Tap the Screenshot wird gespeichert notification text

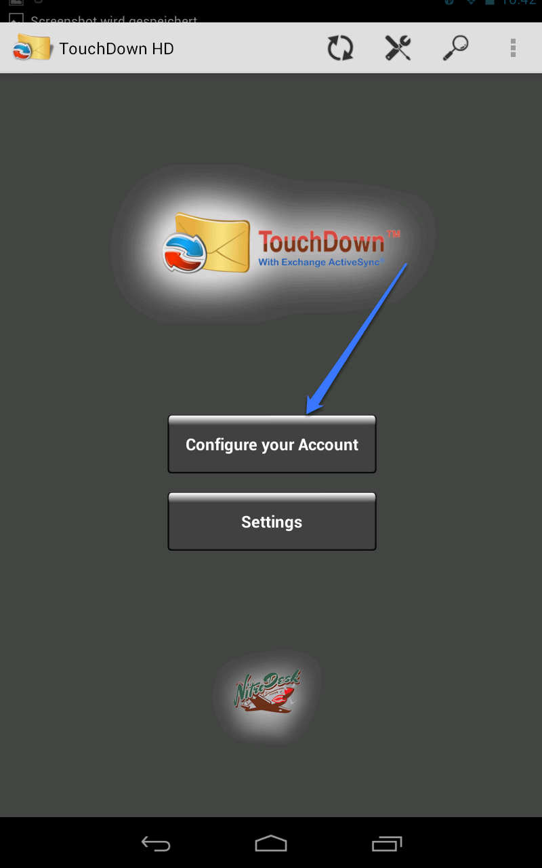[x=114, y=20]
